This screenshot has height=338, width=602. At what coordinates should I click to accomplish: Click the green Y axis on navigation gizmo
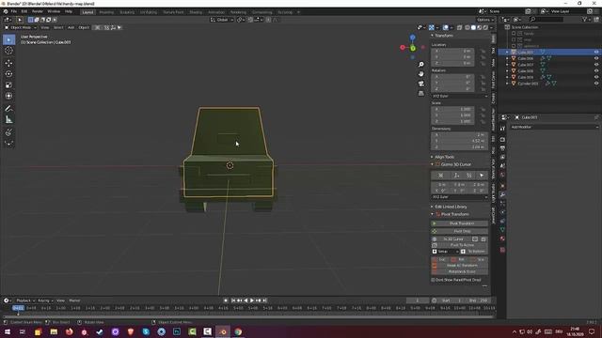click(413, 48)
